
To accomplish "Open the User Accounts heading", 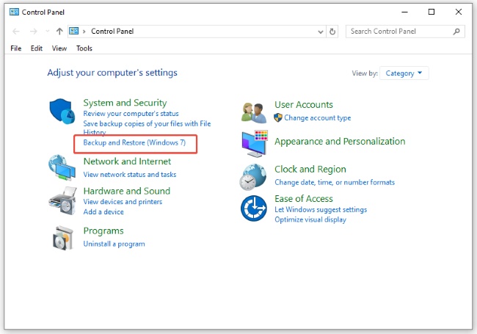I will tap(304, 105).
